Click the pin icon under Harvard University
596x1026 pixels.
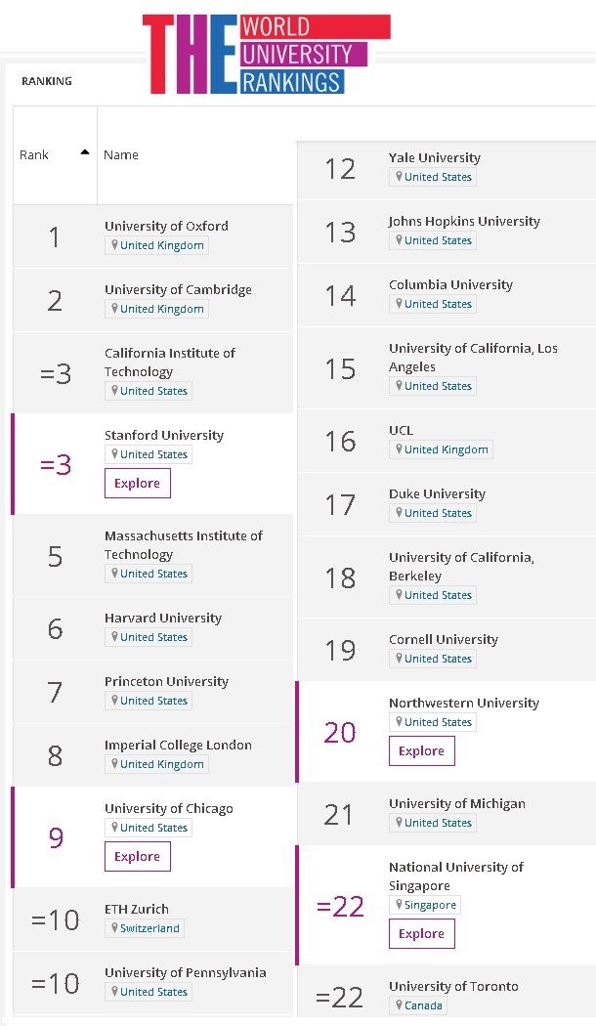coord(113,637)
